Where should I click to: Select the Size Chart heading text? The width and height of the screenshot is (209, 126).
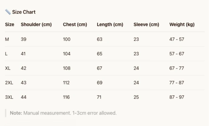tap(24, 12)
